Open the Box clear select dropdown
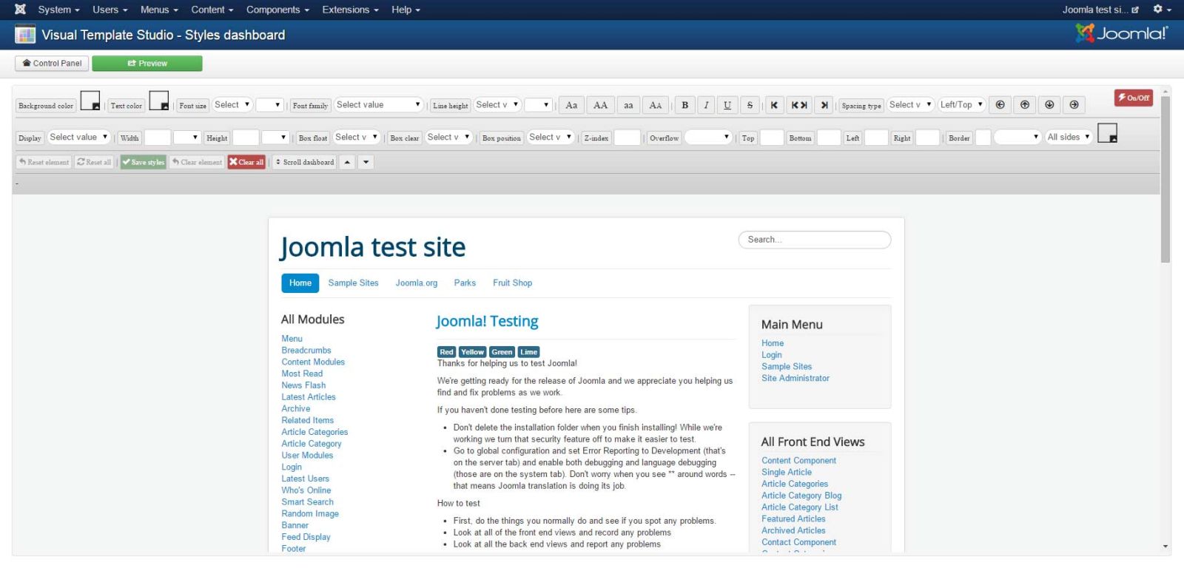This screenshot has width=1184, height=571. [x=448, y=138]
